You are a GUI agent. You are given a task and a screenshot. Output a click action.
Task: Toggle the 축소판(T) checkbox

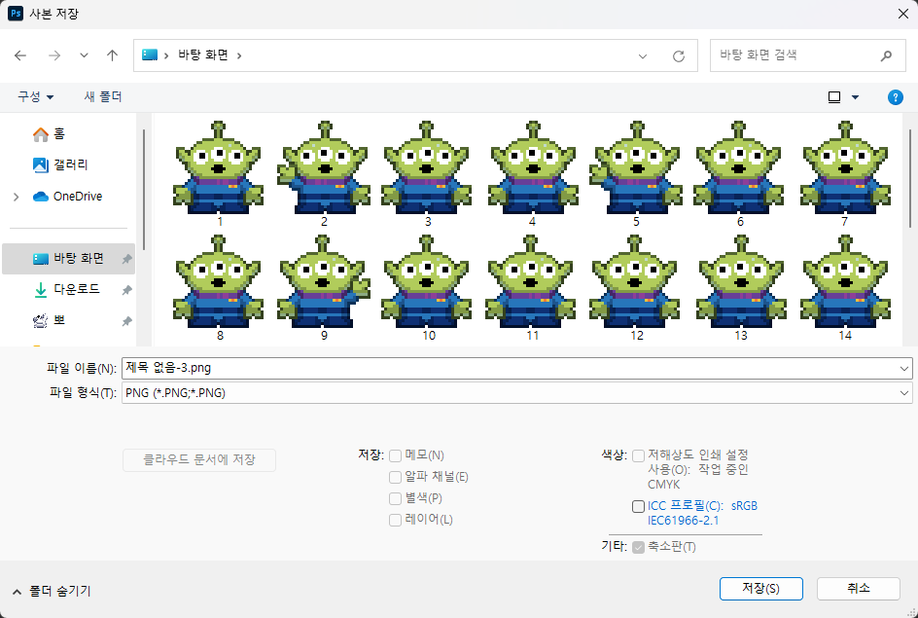638,548
